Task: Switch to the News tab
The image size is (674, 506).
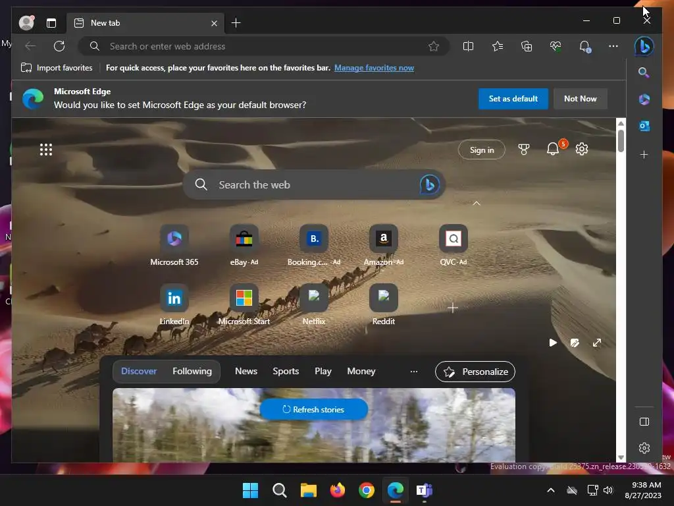Action: click(246, 371)
